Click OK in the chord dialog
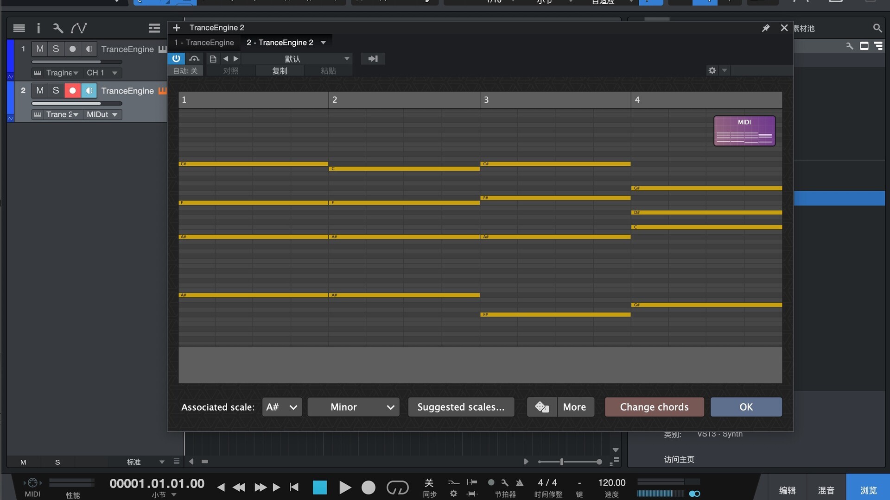This screenshot has height=500, width=890. pos(746,407)
